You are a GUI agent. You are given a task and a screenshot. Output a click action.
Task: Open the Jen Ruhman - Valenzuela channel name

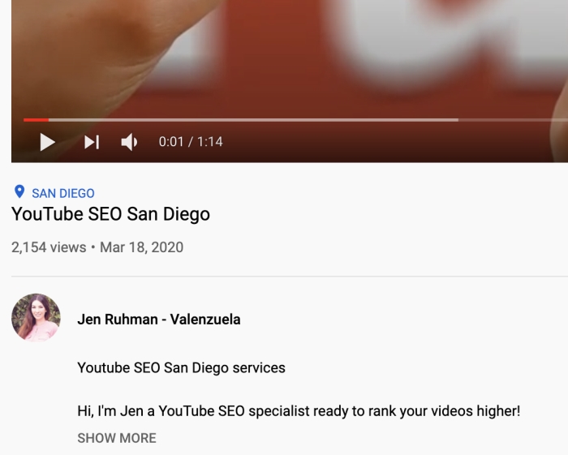159,320
